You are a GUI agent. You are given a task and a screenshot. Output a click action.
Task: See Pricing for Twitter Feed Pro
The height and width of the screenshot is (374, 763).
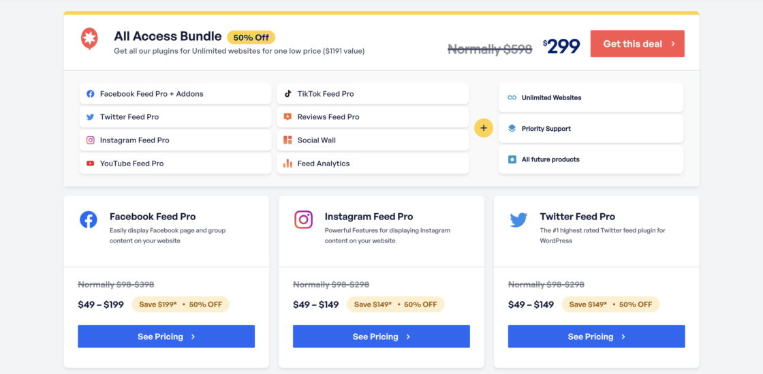point(596,337)
